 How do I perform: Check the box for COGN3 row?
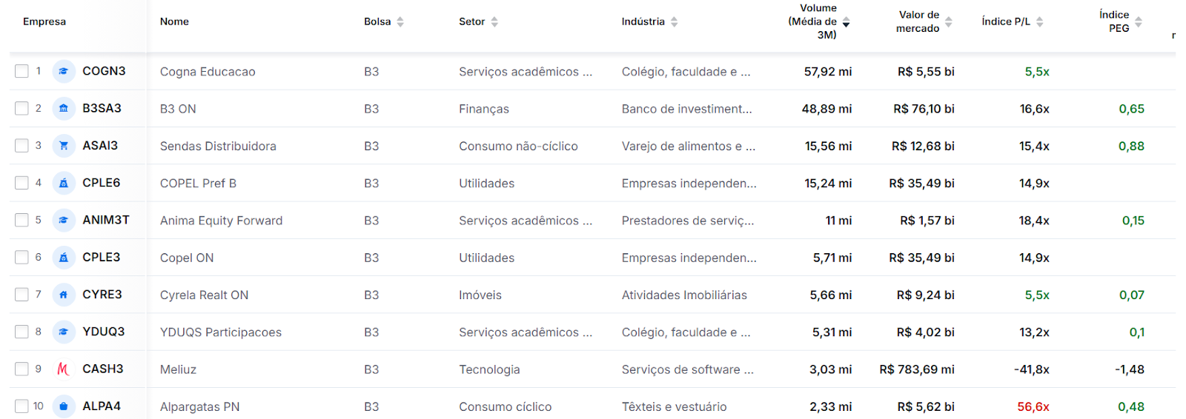click(21, 71)
